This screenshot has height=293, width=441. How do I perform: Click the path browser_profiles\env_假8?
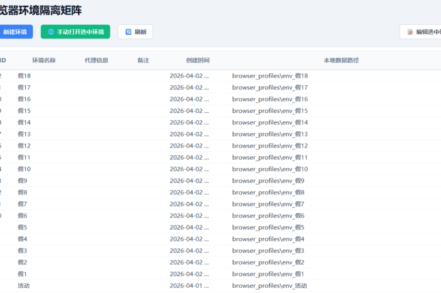click(x=268, y=192)
